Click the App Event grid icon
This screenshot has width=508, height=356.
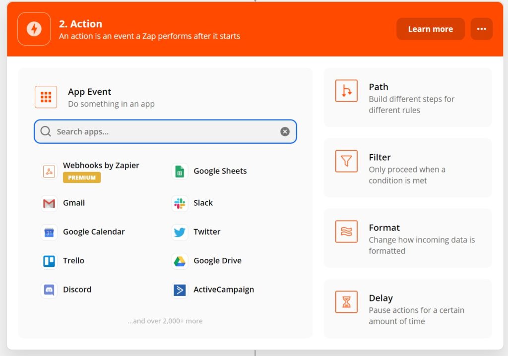click(x=46, y=97)
